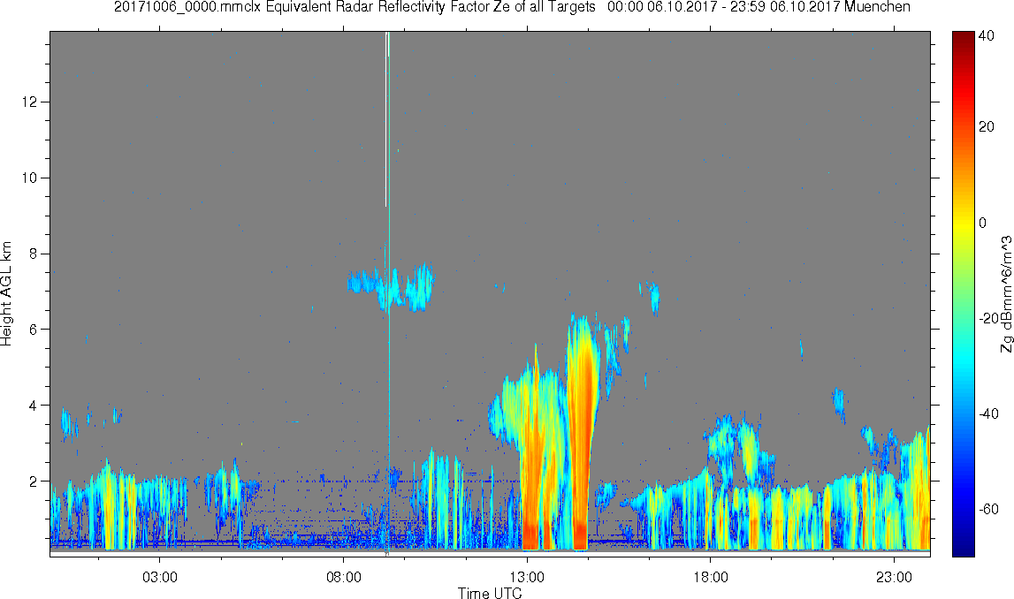Click the dark blue bottom of colorbar
1014x599 pixels.
963,546
